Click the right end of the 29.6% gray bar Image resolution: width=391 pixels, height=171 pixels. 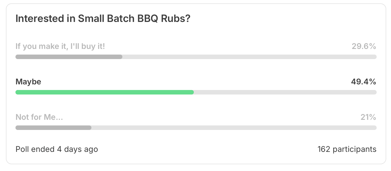coord(120,57)
